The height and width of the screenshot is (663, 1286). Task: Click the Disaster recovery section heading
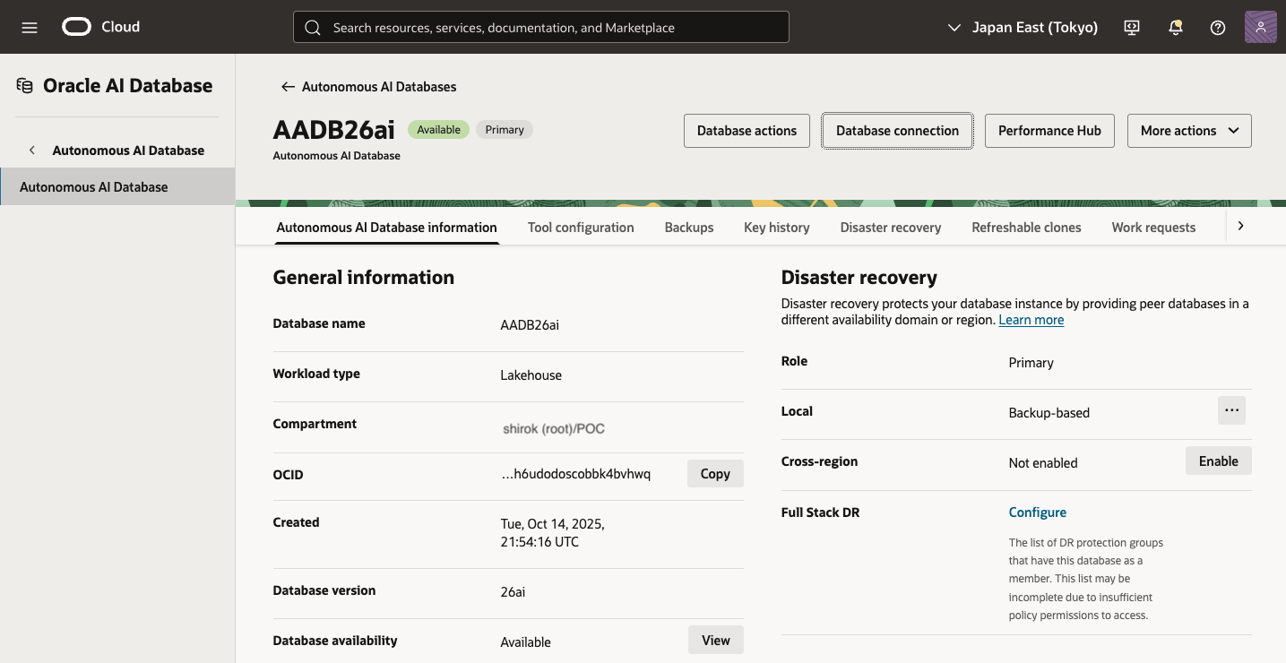tap(859, 278)
